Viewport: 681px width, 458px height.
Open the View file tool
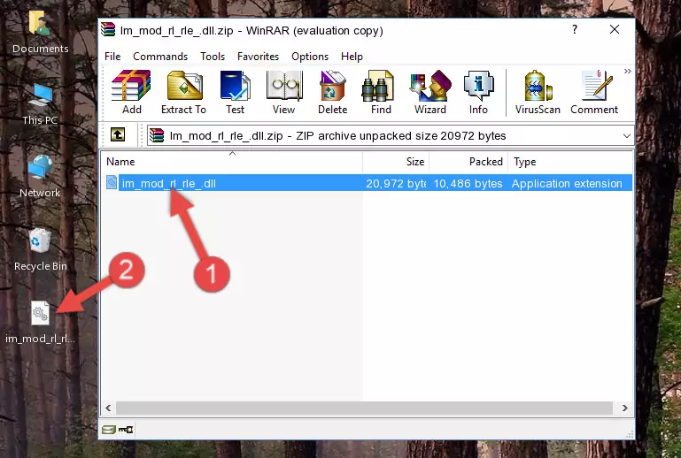283,92
